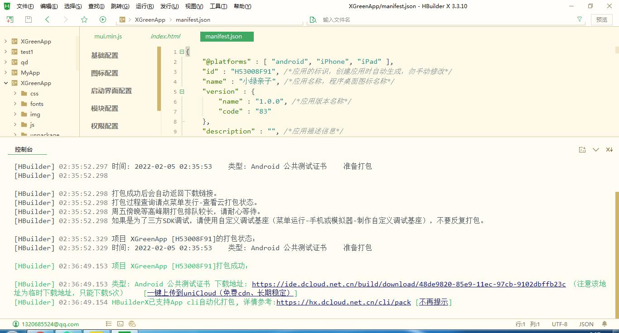Open the 视图(V) menu

194,6
